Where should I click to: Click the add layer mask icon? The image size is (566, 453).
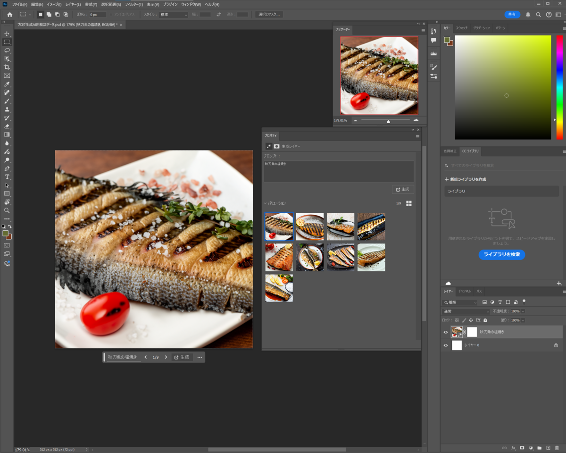pyautogui.click(x=522, y=447)
